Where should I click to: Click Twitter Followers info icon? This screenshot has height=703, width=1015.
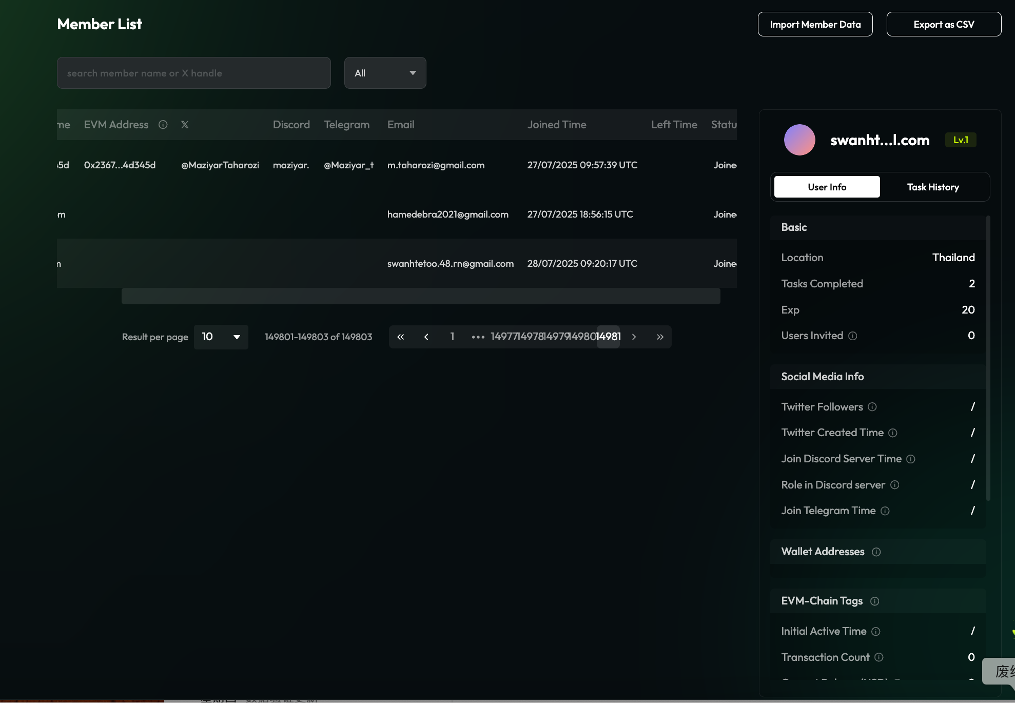click(x=872, y=407)
